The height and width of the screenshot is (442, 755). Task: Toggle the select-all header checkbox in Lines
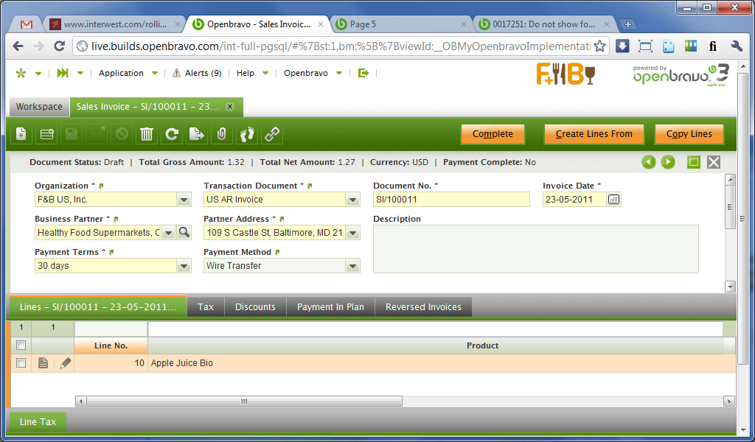[21, 345]
